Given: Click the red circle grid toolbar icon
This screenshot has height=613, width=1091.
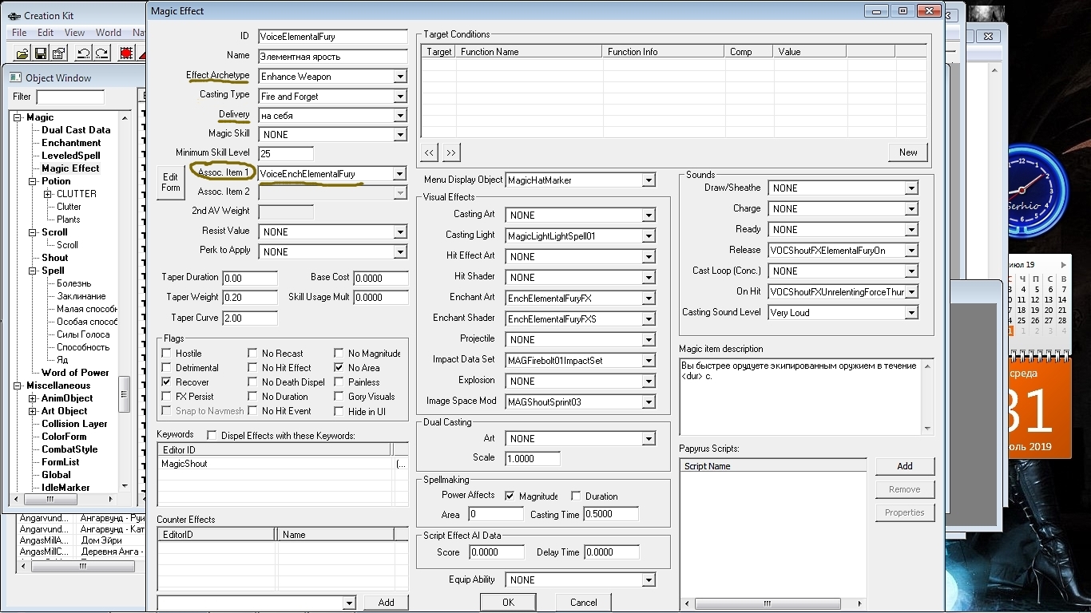Looking at the screenshot, I should 126,53.
